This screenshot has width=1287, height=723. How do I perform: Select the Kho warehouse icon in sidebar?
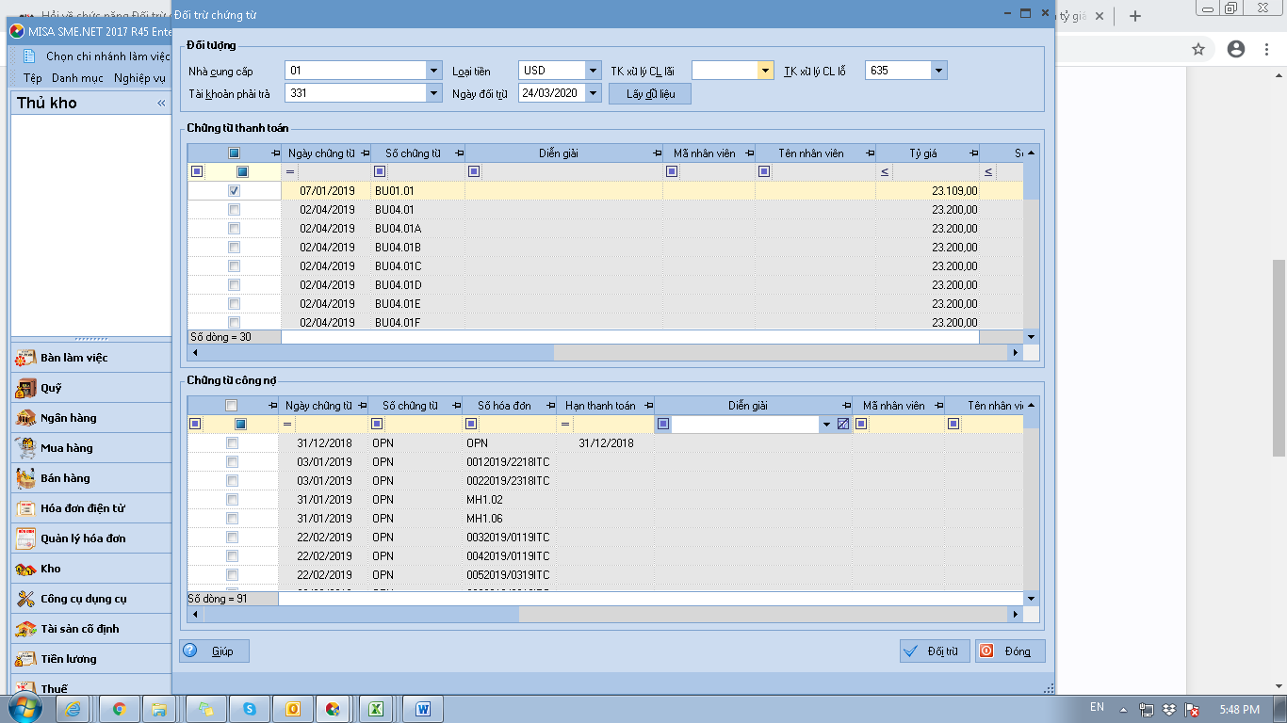point(25,569)
